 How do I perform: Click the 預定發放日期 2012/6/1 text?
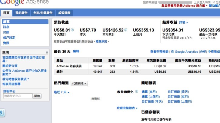tap(178, 38)
